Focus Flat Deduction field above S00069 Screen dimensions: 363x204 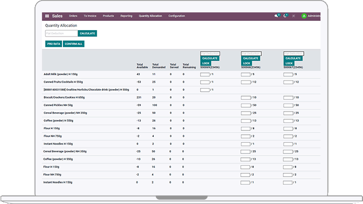point(210,54)
